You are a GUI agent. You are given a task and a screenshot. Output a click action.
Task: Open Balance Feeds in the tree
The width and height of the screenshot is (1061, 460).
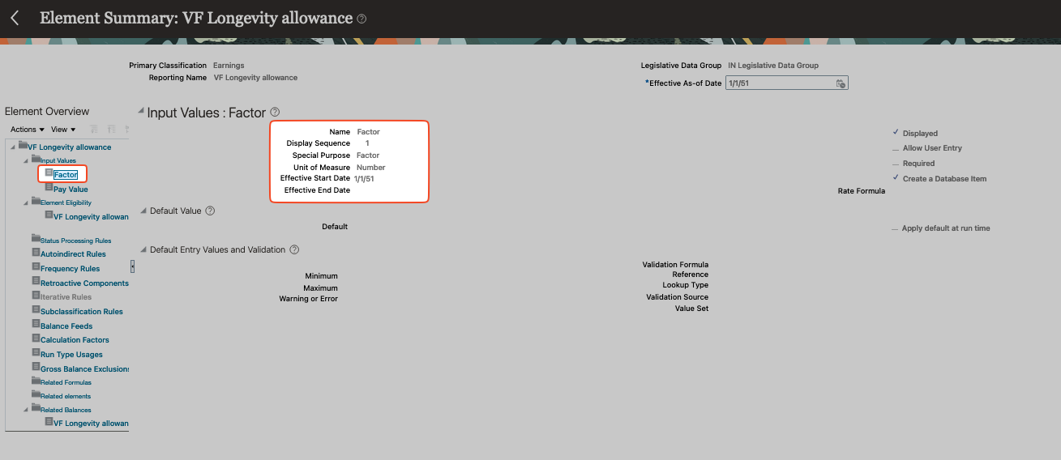click(x=66, y=326)
